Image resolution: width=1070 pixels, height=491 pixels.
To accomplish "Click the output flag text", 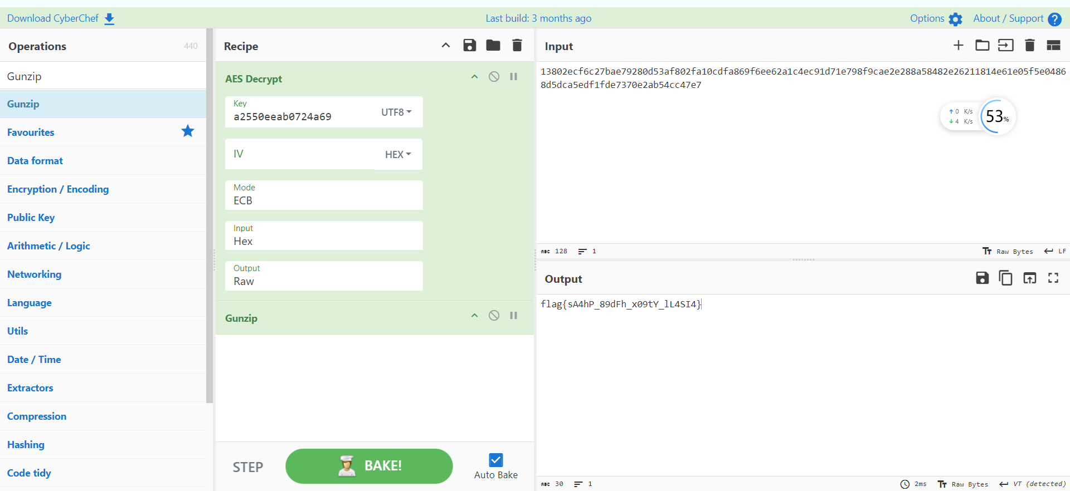I will tap(621, 304).
